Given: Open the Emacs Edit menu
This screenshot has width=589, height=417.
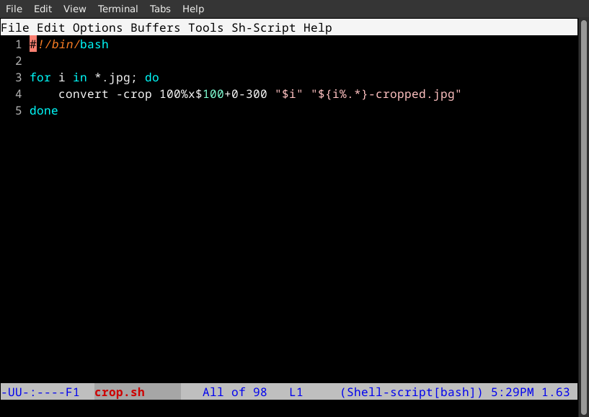Looking at the screenshot, I should click(50, 28).
